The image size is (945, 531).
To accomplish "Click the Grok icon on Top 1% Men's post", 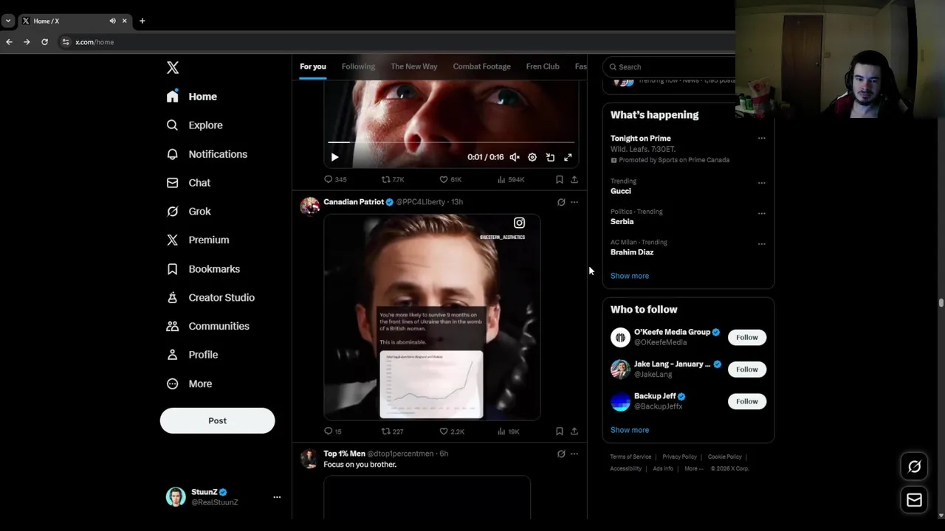I will (x=561, y=454).
